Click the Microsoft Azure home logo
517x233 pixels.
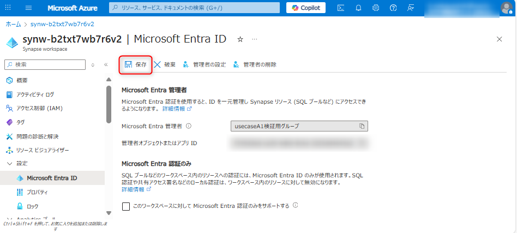click(73, 8)
